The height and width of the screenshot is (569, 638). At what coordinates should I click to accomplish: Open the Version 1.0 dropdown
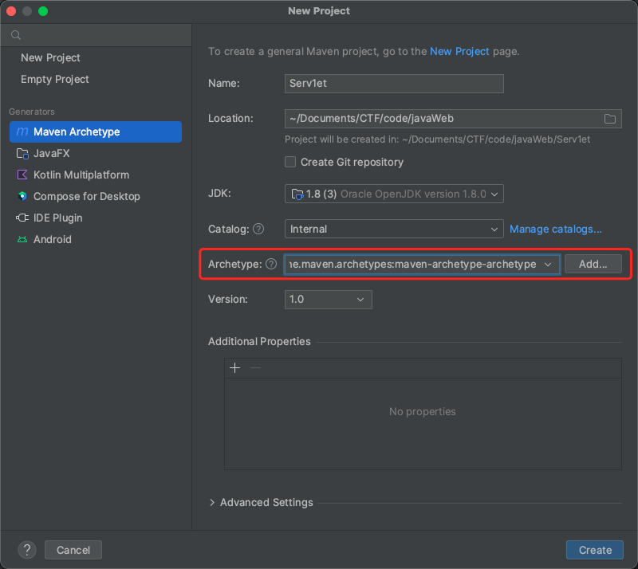pyautogui.click(x=328, y=300)
